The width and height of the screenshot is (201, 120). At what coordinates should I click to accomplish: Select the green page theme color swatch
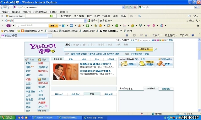click(x=160, y=40)
